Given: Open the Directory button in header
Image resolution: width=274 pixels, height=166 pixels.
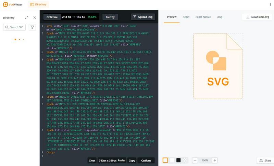Looking at the screenshot, I should (38, 4).
